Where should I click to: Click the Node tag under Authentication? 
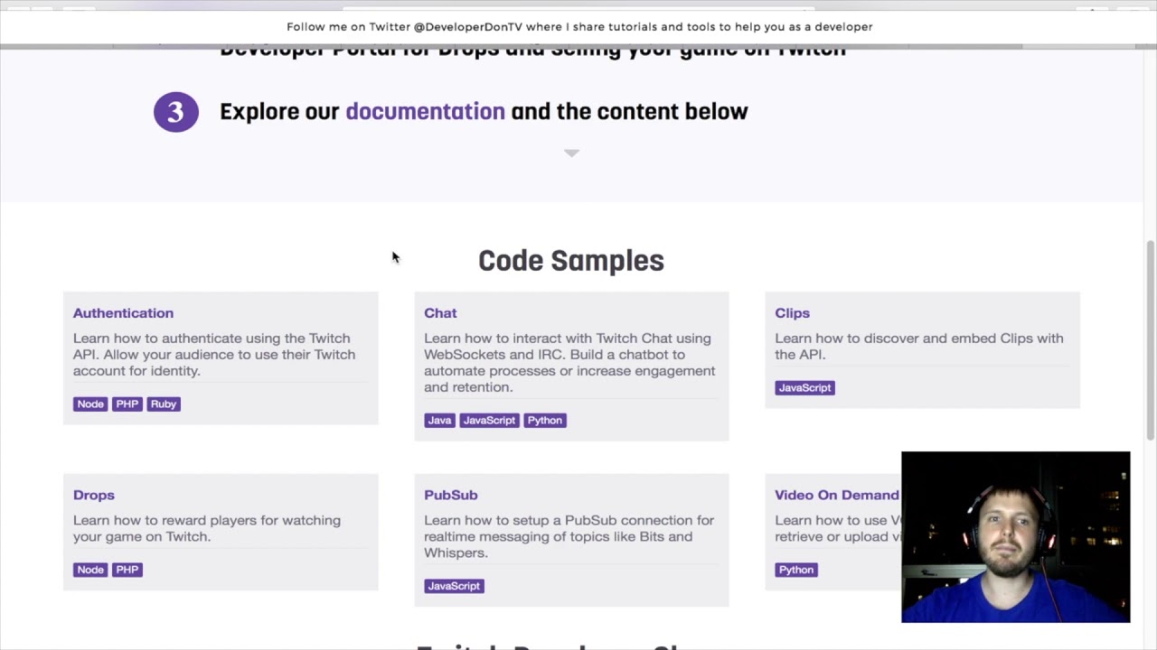pos(90,404)
